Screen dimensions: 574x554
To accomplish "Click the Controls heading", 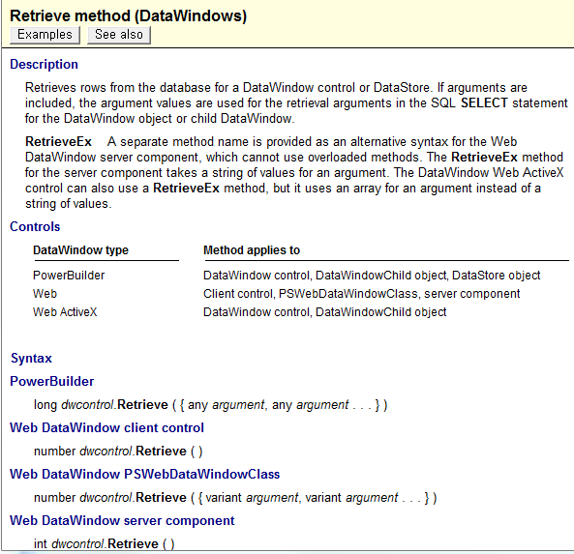I will tap(35, 226).
